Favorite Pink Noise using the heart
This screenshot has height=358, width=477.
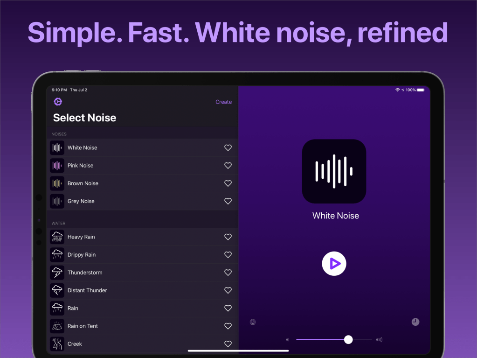[x=228, y=165]
